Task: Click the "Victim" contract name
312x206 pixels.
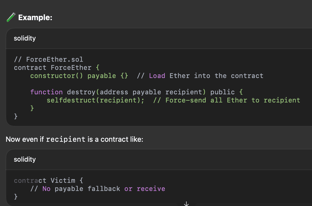Action: (x=63, y=181)
